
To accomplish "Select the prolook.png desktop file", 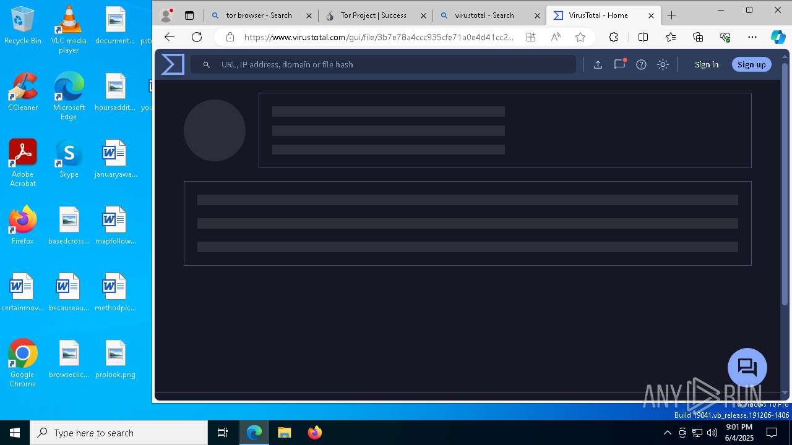I will click(115, 360).
